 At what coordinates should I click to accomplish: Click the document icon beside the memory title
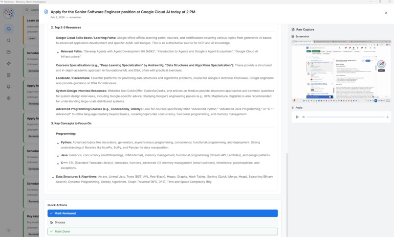tap(46, 12)
